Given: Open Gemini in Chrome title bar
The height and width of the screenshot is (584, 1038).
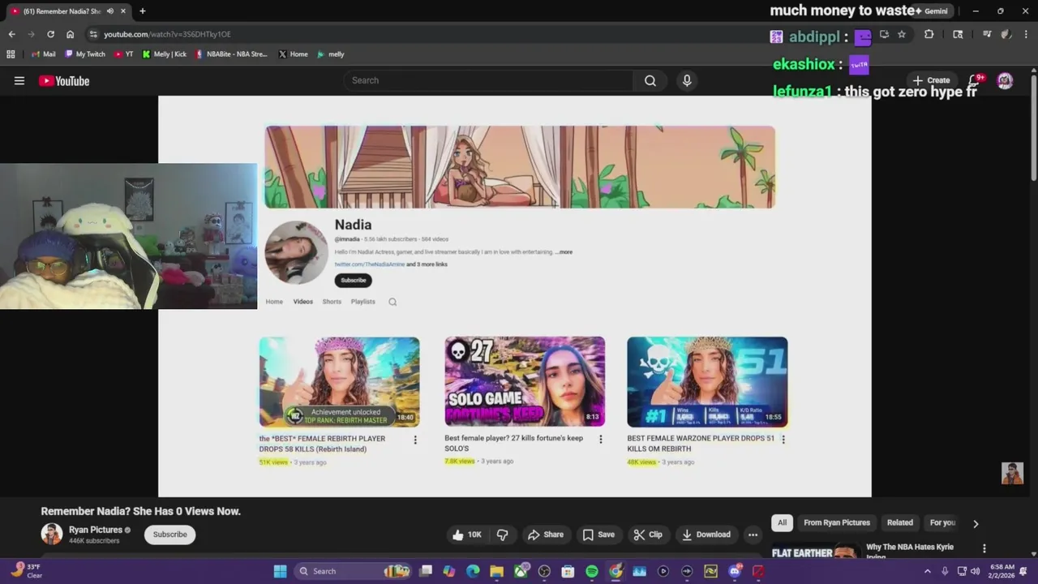Looking at the screenshot, I should (931, 11).
